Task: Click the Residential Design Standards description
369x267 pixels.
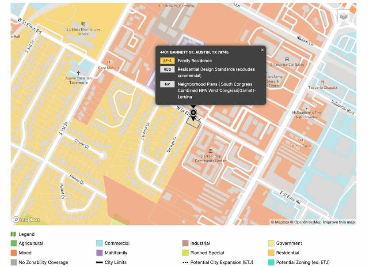Action: point(216,72)
